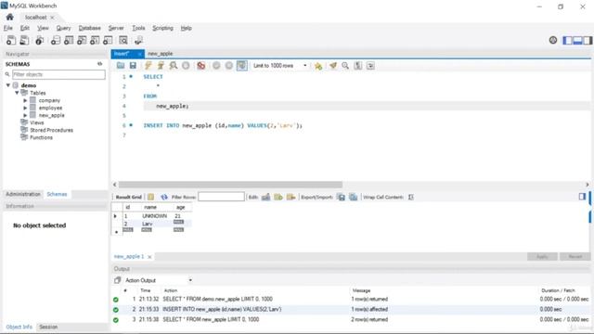Toggle left sidebar panel visibility

point(567,40)
